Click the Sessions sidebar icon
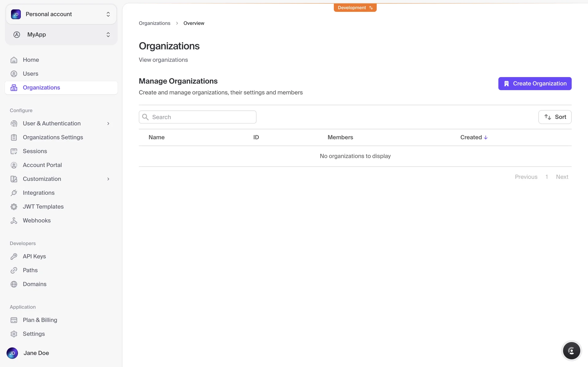The width and height of the screenshot is (588, 367). (14, 151)
